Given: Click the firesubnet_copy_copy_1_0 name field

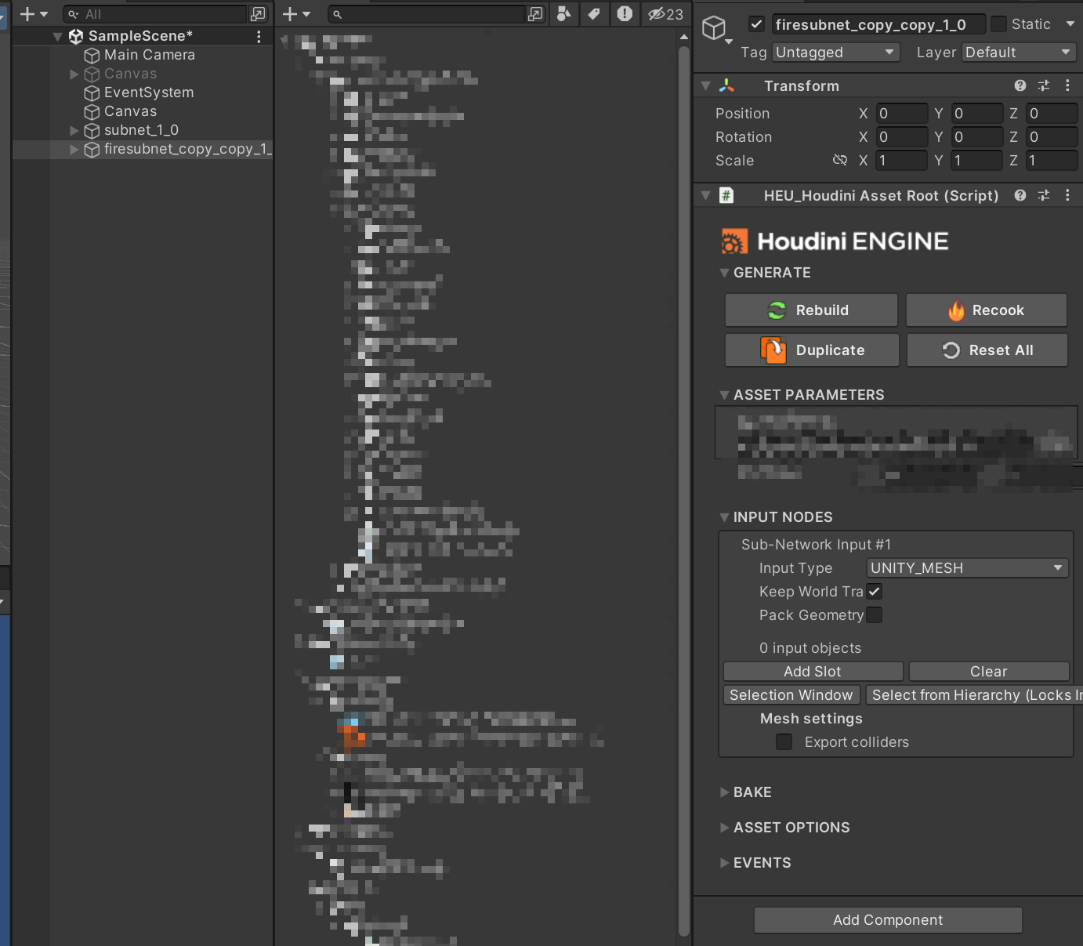Looking at the screenshot, I should [878, 24].
